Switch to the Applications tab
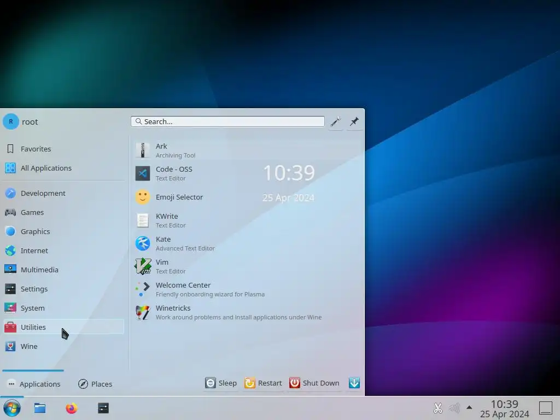The width and height of the screenshot is (560, 420). [33, 384]
